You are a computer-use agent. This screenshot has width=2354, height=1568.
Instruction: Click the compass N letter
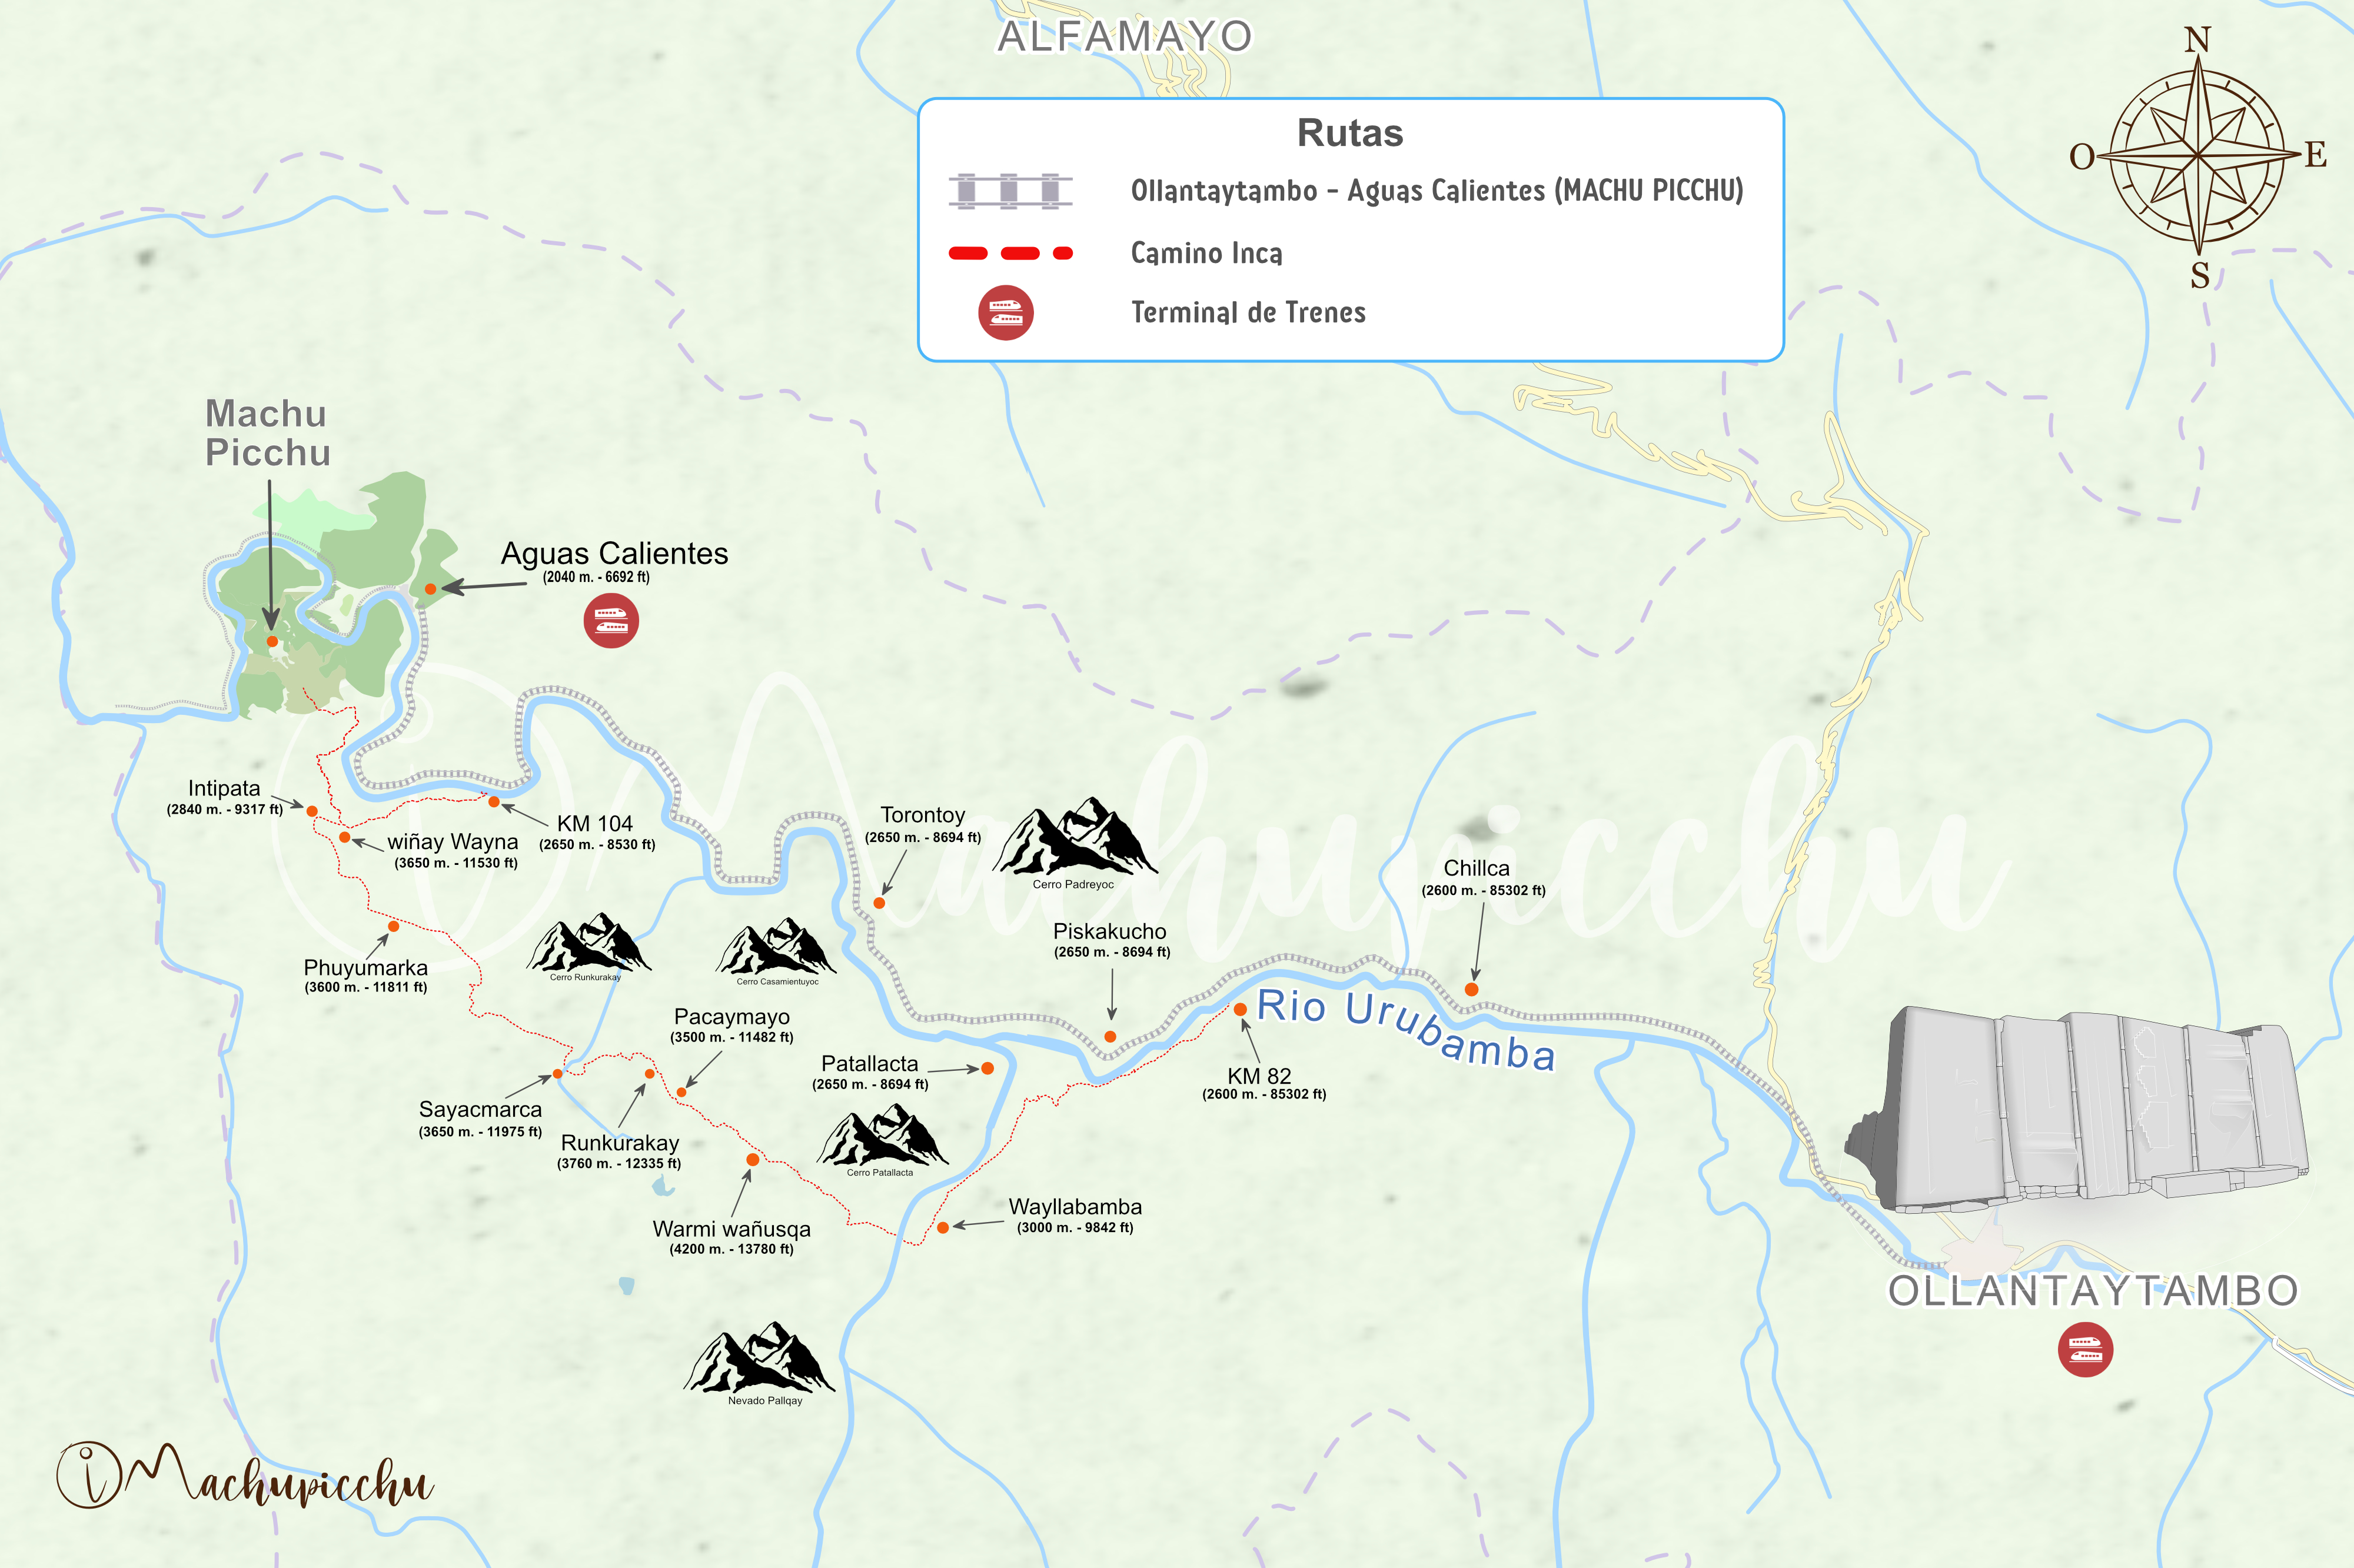[2197, 40]
